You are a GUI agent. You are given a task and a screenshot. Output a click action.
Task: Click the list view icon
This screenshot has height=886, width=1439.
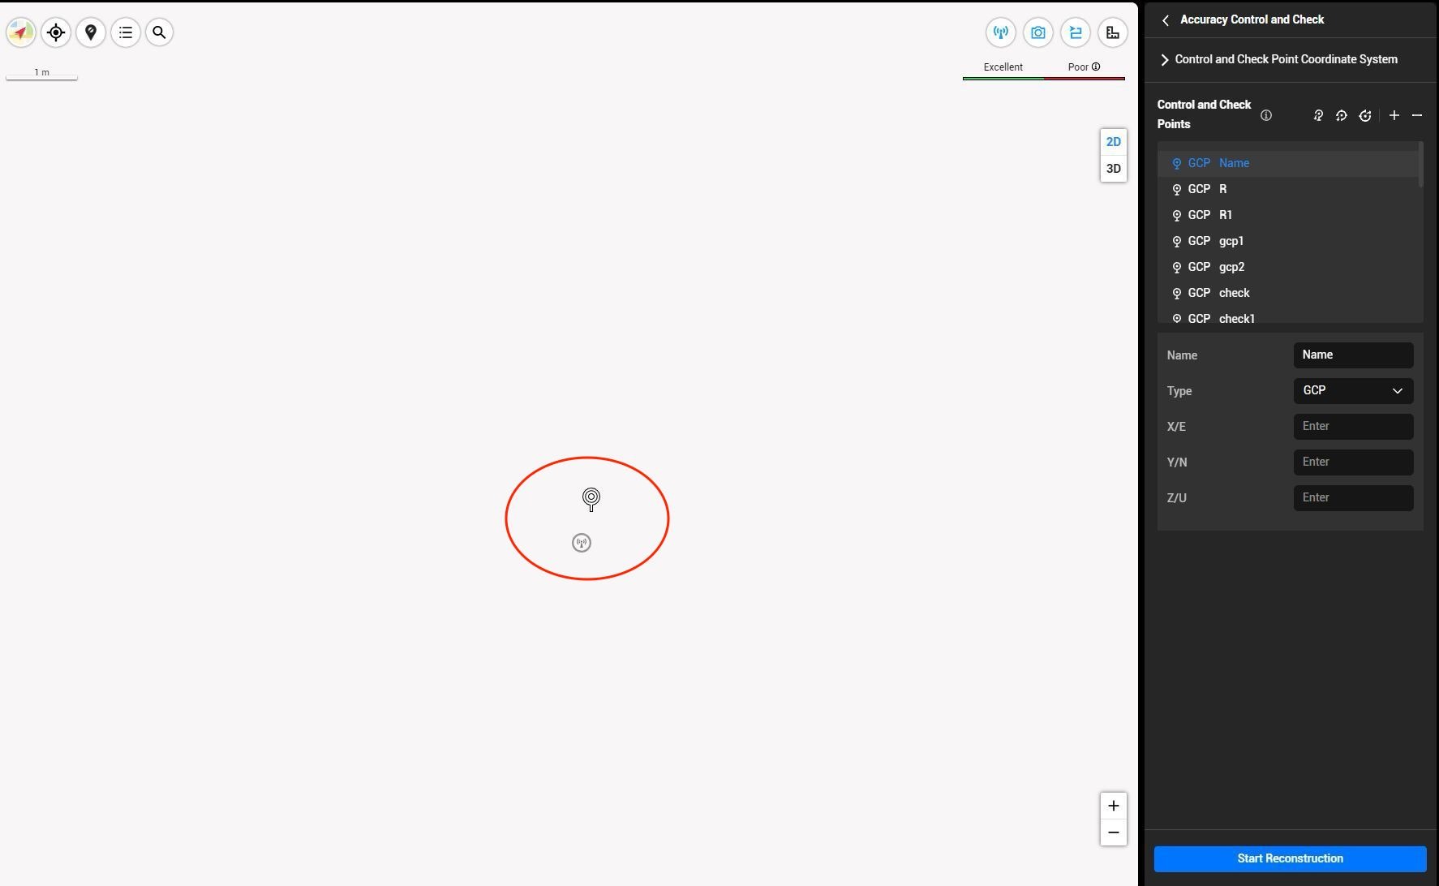(126, 32)
